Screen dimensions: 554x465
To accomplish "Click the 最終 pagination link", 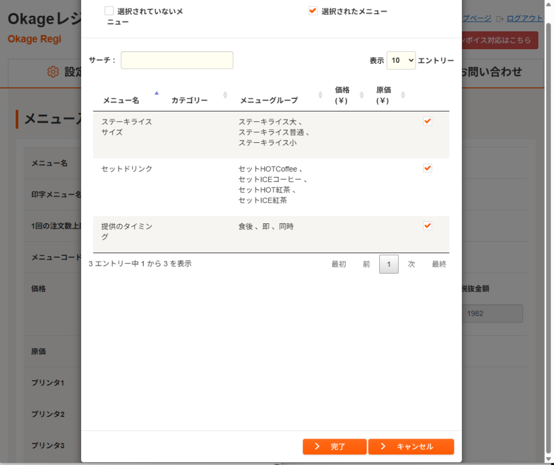I will click(x=439, y=264).
